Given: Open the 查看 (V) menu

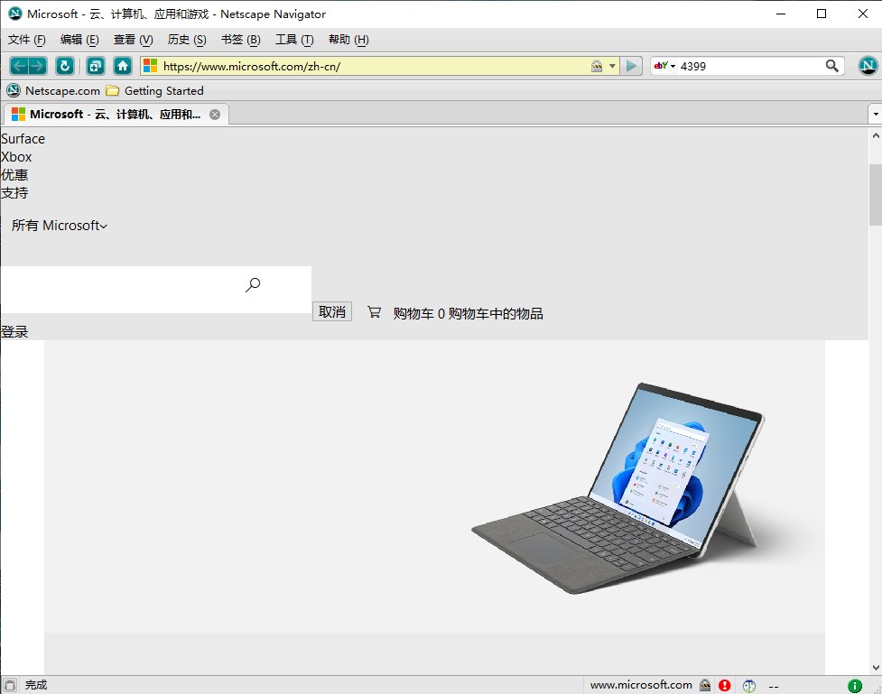Looking at the screenshot, I should [x=133, y=40].
